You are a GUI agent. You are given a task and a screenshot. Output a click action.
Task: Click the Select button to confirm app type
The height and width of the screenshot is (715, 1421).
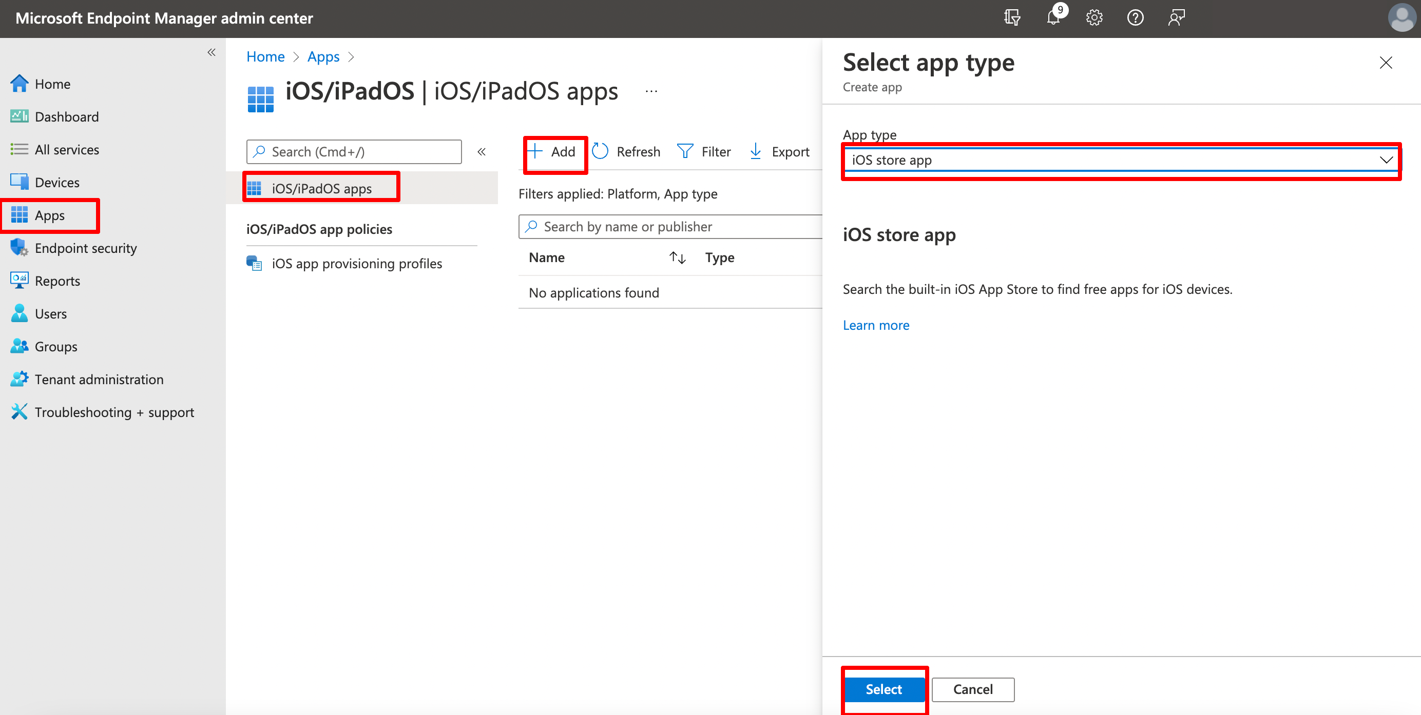point(883,689)
